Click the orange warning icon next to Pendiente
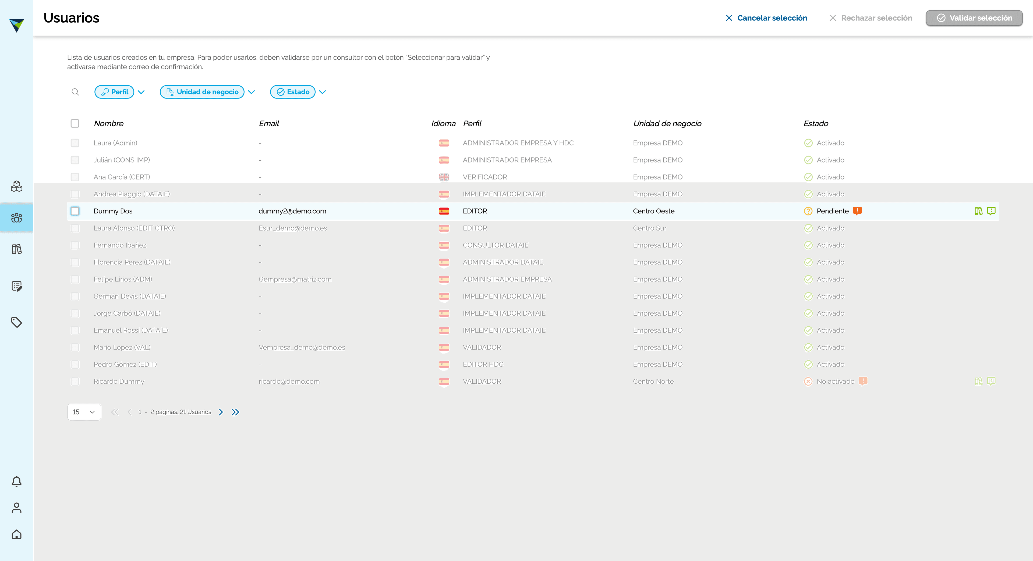 (x=857, y=211)
